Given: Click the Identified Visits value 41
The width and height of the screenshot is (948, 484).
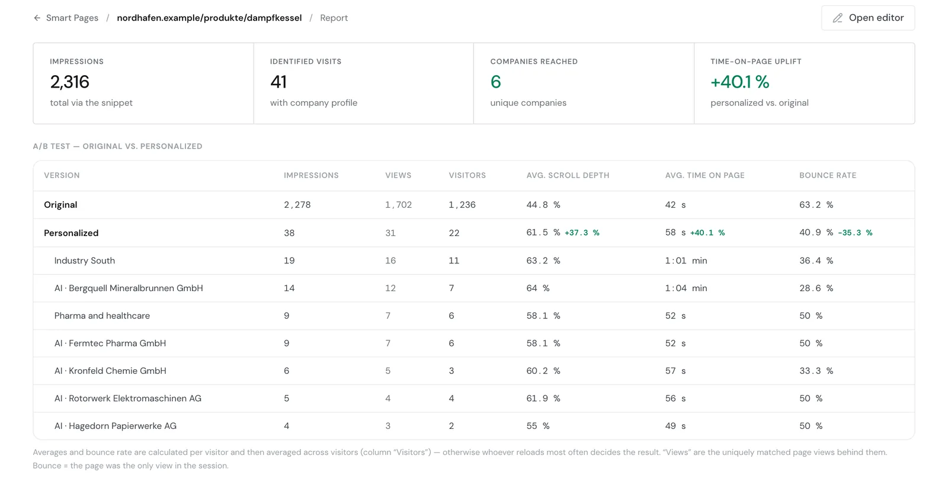Looking at the screenshot, I should (278, 82).
